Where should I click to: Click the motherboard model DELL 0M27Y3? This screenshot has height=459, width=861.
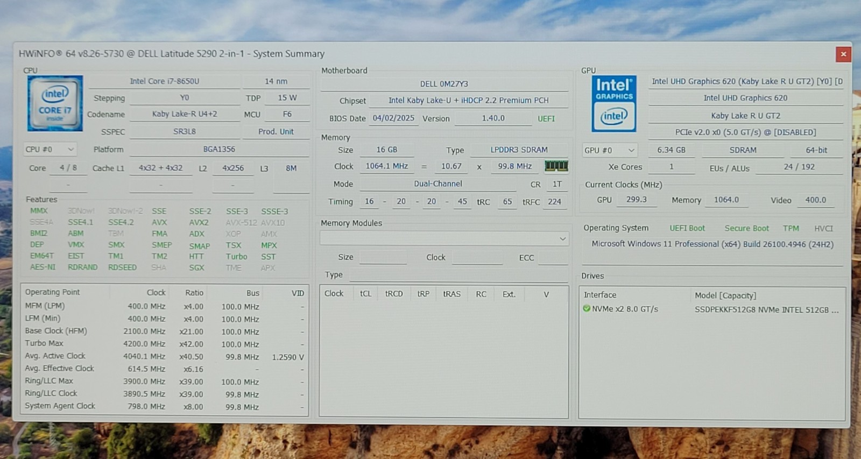pyautogui.click(x=444, y=84)
